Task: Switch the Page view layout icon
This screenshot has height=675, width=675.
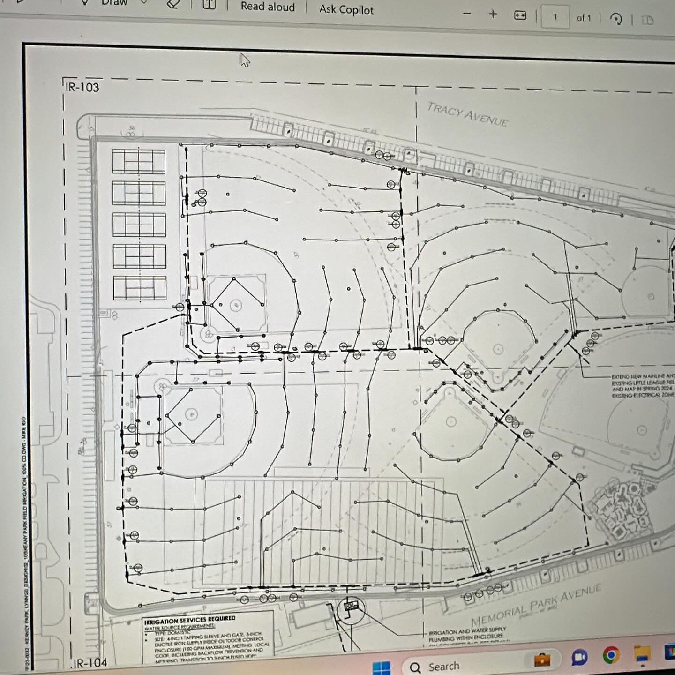Action: point(647,20)
